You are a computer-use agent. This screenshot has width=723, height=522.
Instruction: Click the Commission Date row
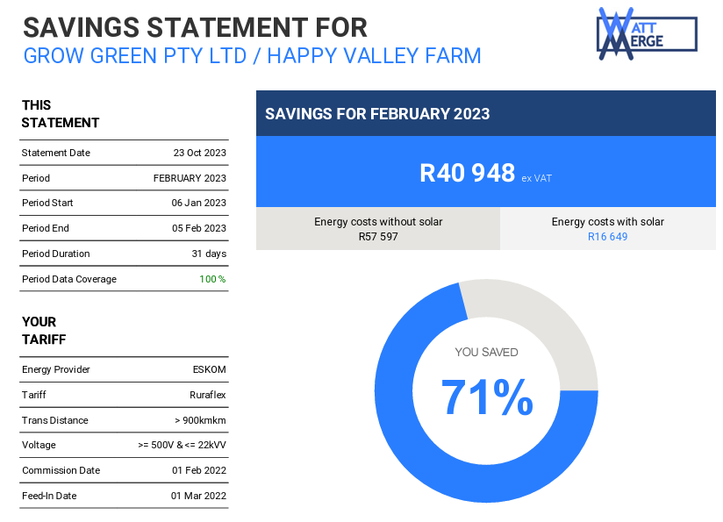(124, 470)
